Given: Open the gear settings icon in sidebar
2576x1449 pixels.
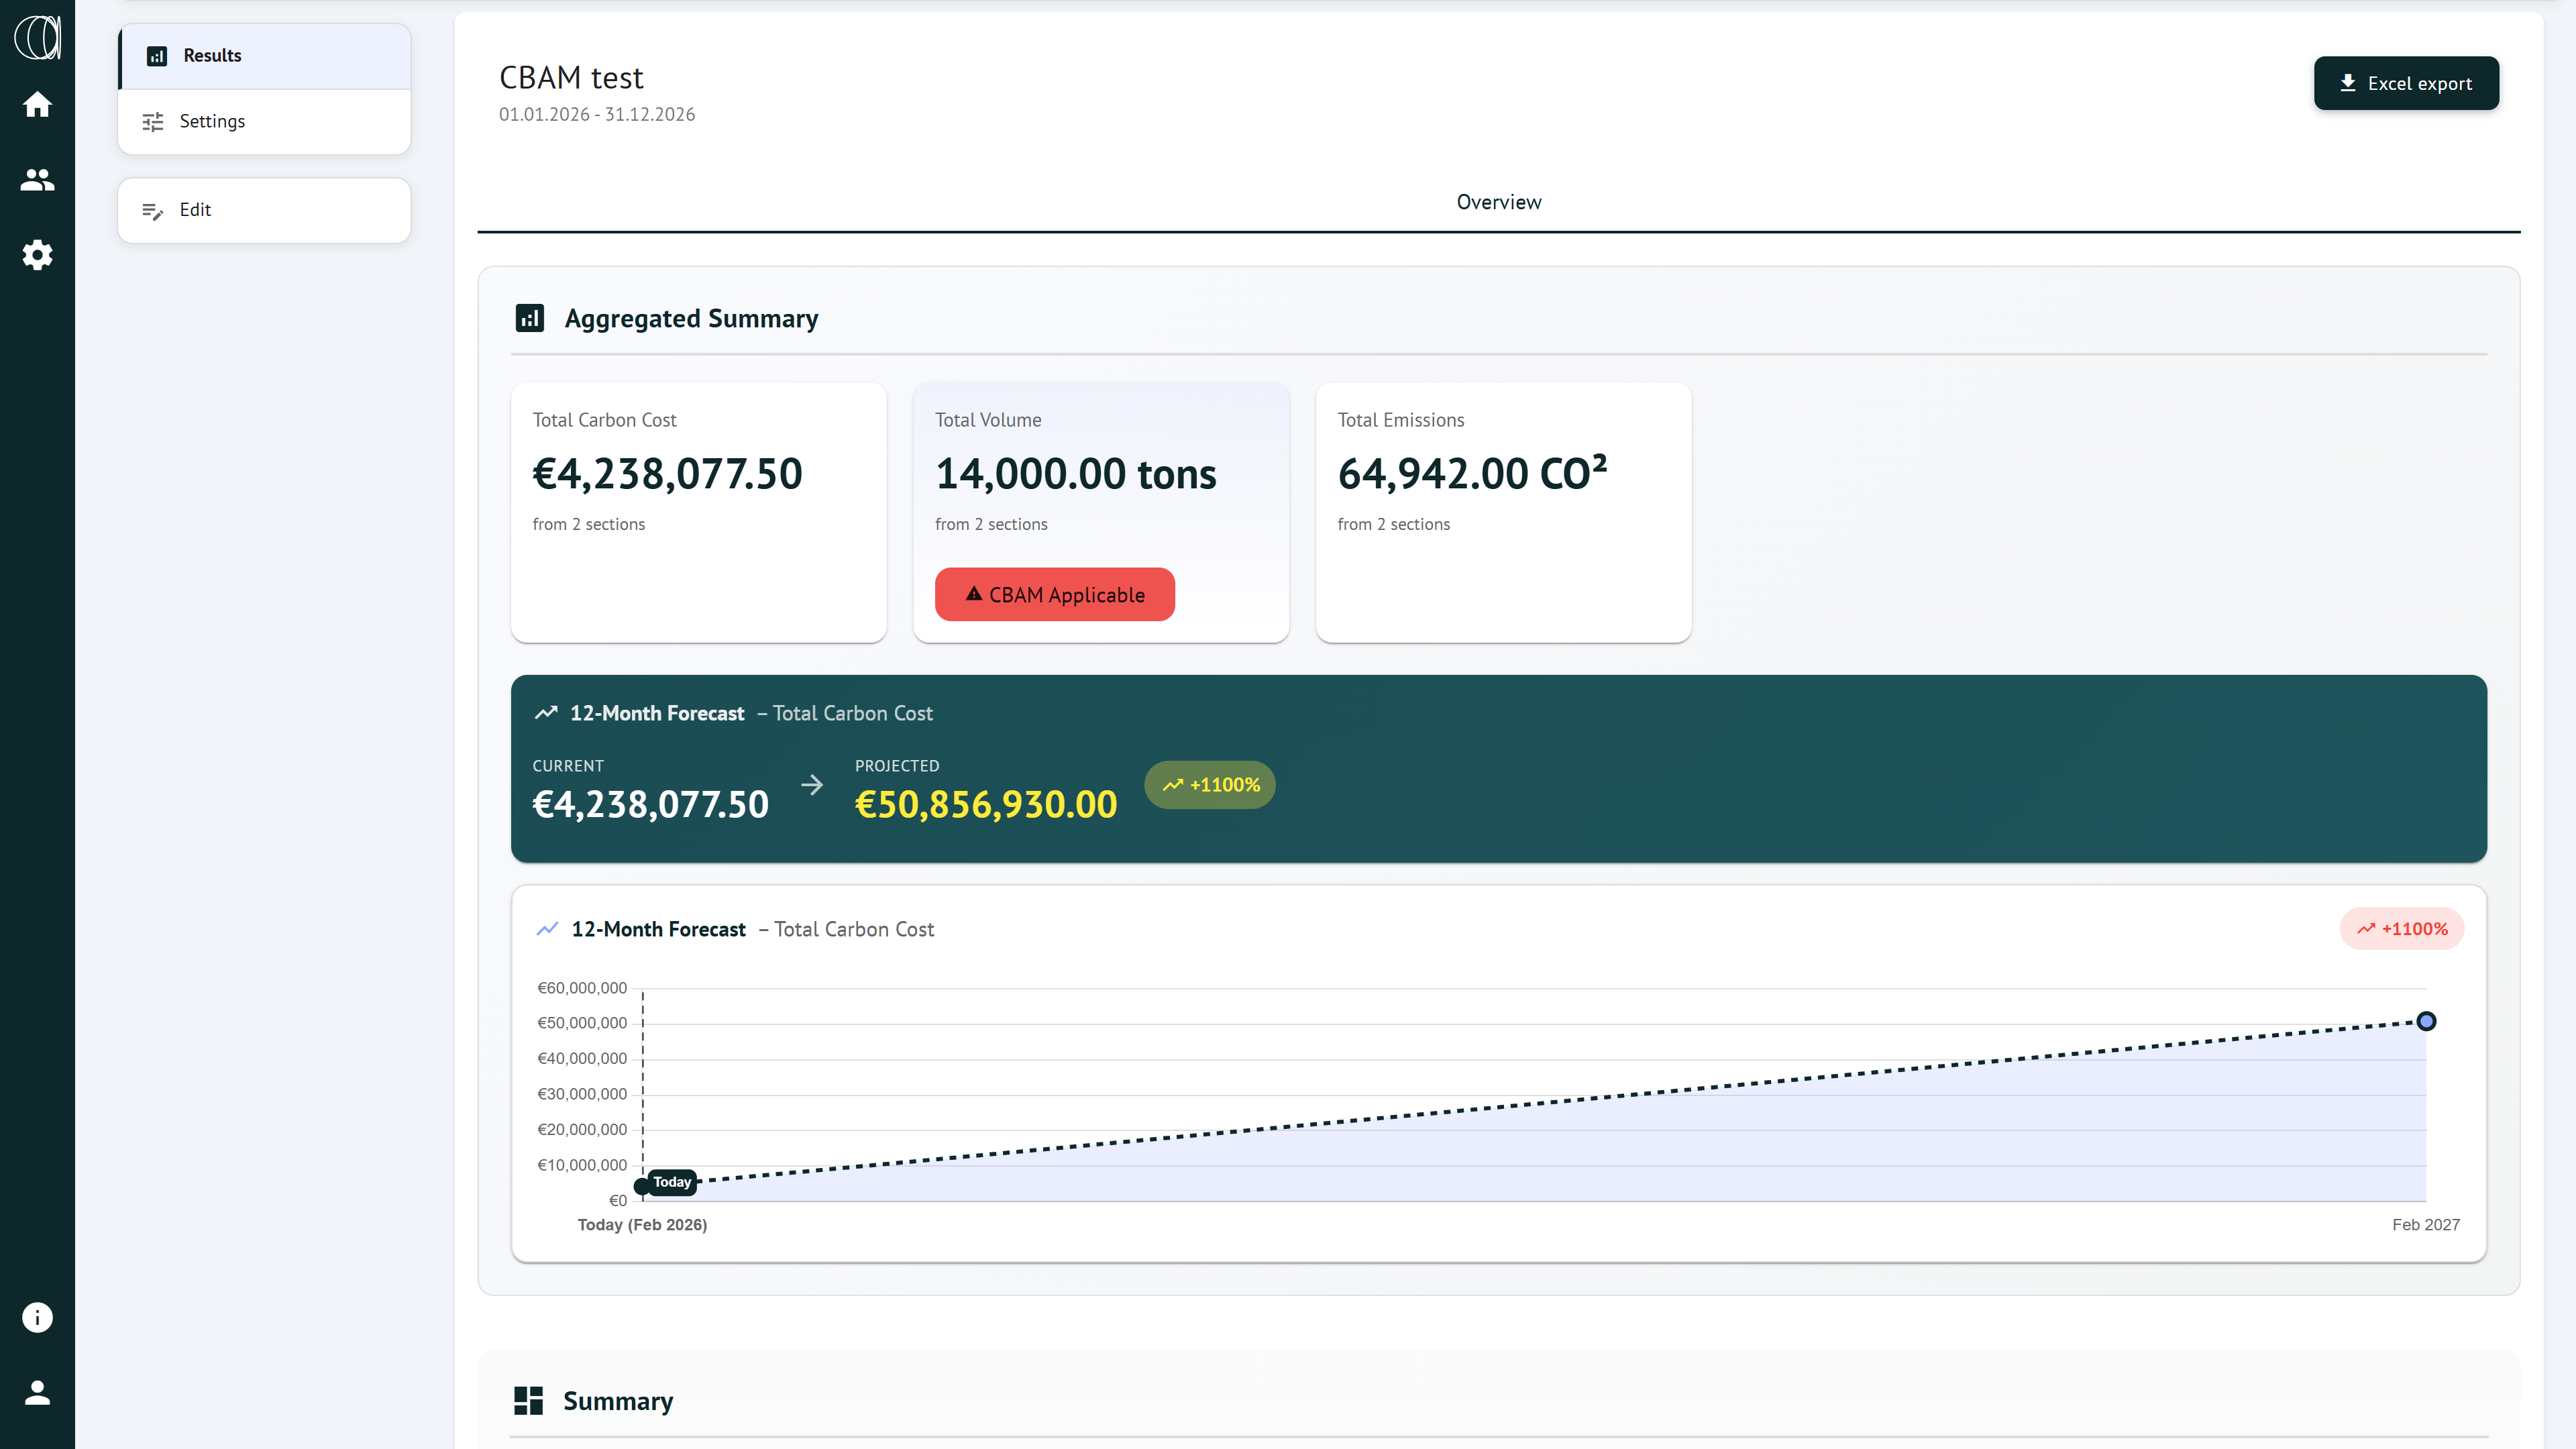Looking at the screenshot, I should (37, 255).
